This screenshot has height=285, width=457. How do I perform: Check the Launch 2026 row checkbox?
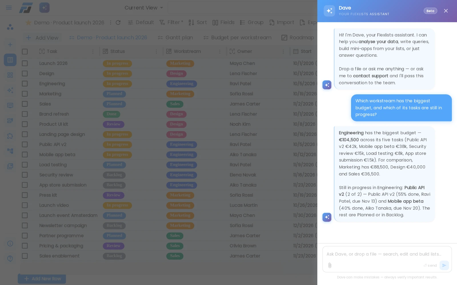(x=25, y=63)
